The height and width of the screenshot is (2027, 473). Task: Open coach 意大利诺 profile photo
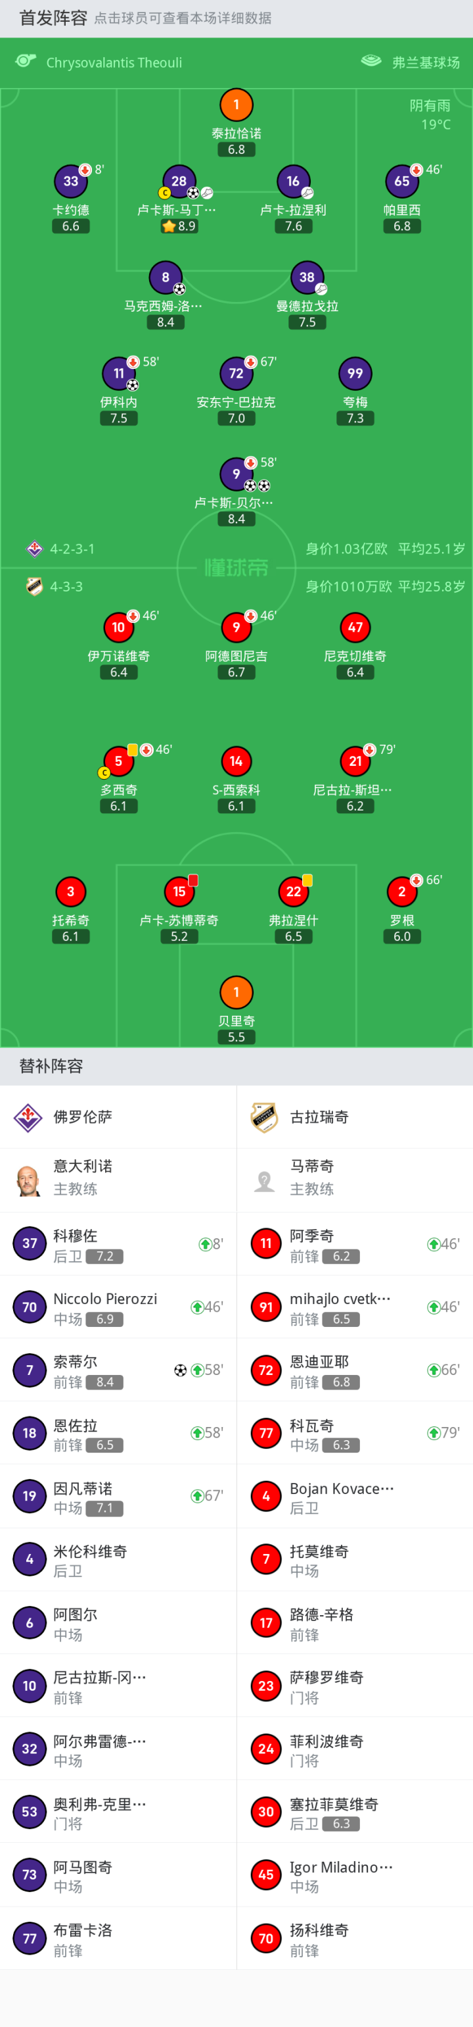28,1180
